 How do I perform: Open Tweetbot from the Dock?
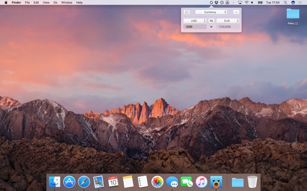click(x=216, y=181)
